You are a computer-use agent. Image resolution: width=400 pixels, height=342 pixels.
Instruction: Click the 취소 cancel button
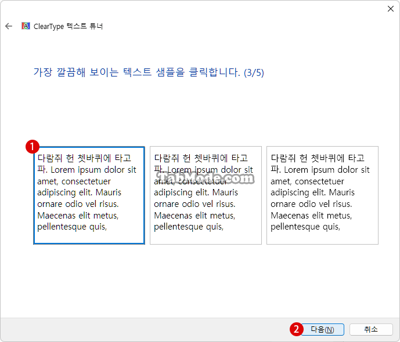371,329
